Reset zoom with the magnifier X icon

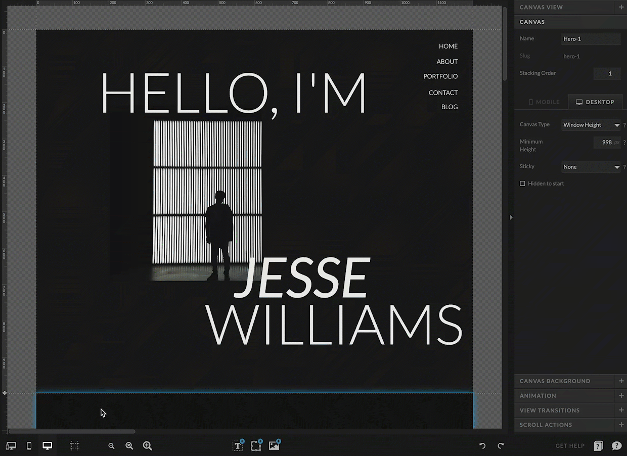pos(129,446)
